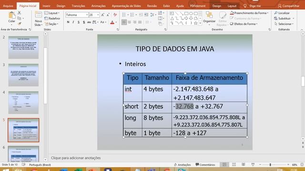Viewport: 305px width, 171px height.
Task: Toggle strikethrough abc formatting
Action: [x=89, y=22]
